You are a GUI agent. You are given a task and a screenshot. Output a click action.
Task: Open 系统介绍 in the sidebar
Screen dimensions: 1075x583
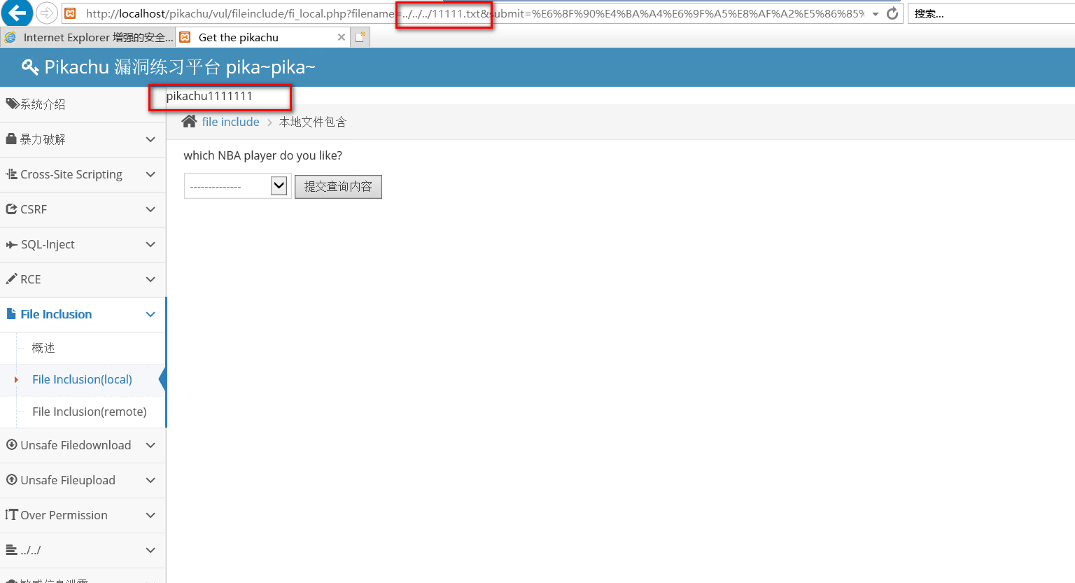(x=83, y=104)
